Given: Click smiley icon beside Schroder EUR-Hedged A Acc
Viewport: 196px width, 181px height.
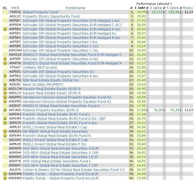Looking at the screenshot, I should point(5,29).
